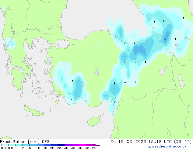Click the '35' legend value label
193x149 pixels.
pos(73,148)
